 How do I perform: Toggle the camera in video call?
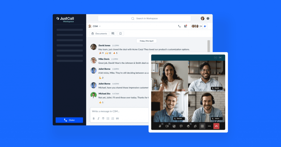click(167, 126)
